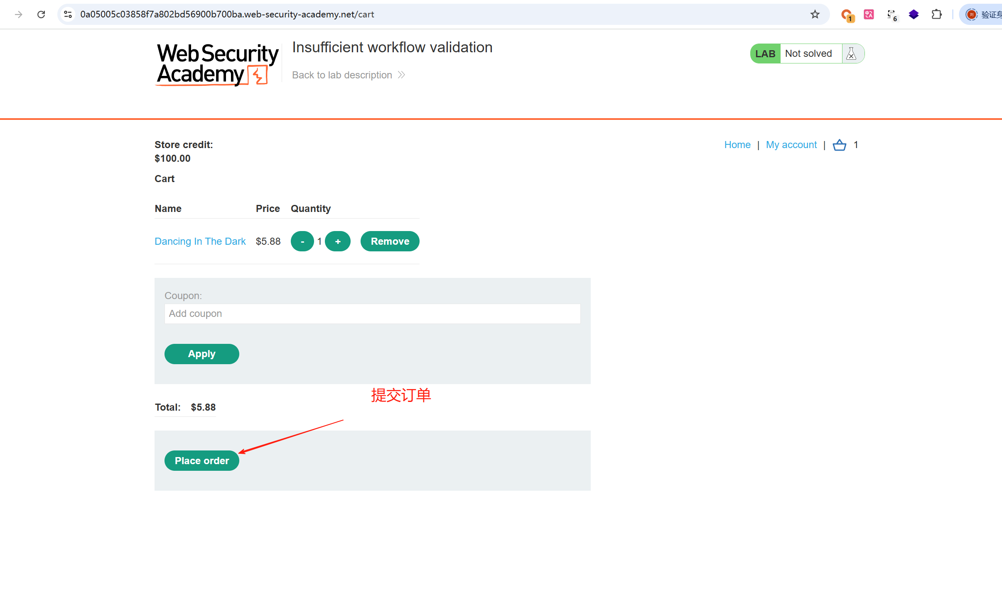Image resolution: width=1002 pixels, height=606 pixels.
Task: Click the translate extension icon
Action: (869, 15)
